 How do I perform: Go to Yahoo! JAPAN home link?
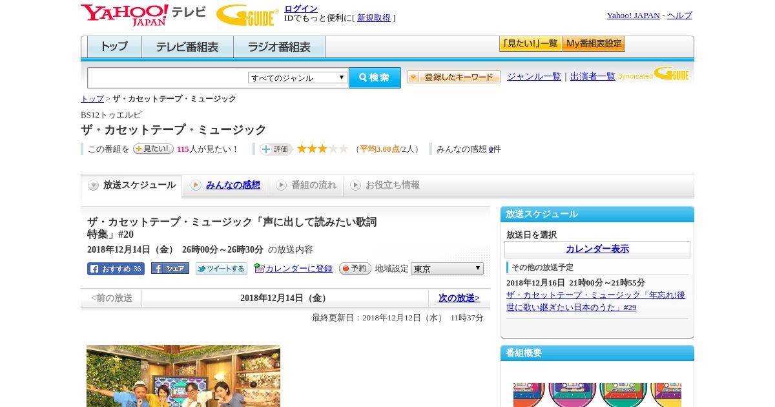[x=633, y=16]
